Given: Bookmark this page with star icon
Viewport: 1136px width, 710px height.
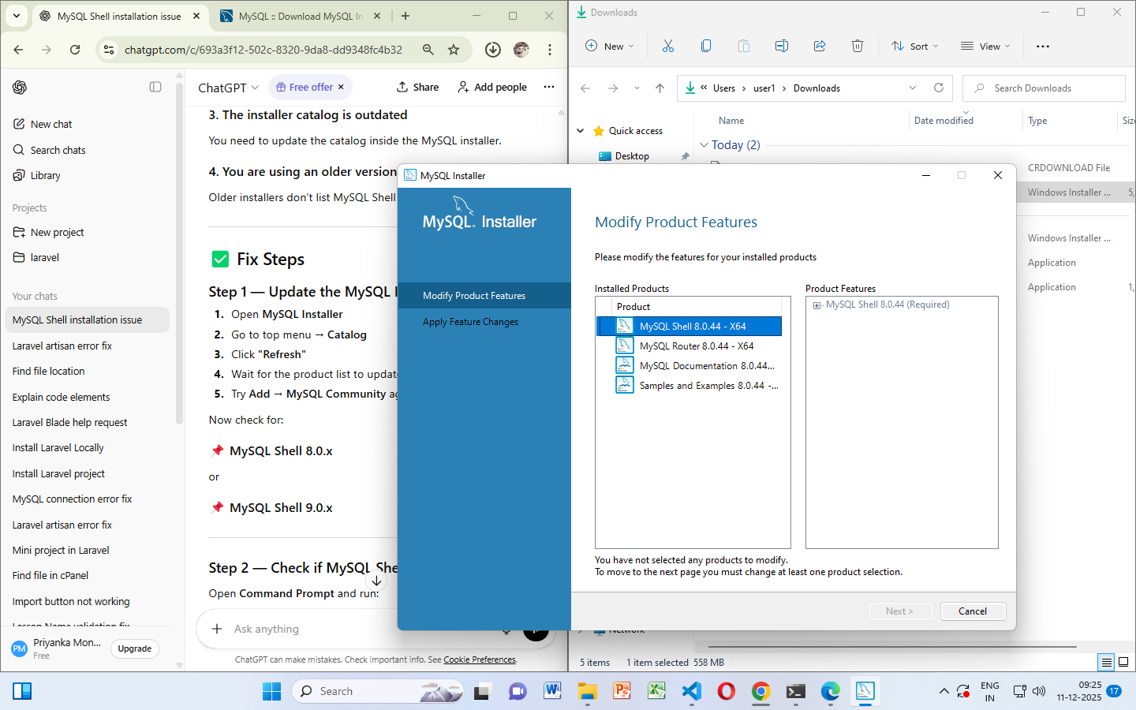Looking at the screenshot, I should tap(454, 50).
